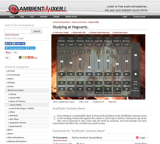Click the Vote now! link

[x=112, y=102]
